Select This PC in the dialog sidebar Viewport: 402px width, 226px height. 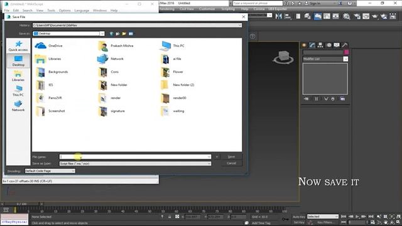18,91
